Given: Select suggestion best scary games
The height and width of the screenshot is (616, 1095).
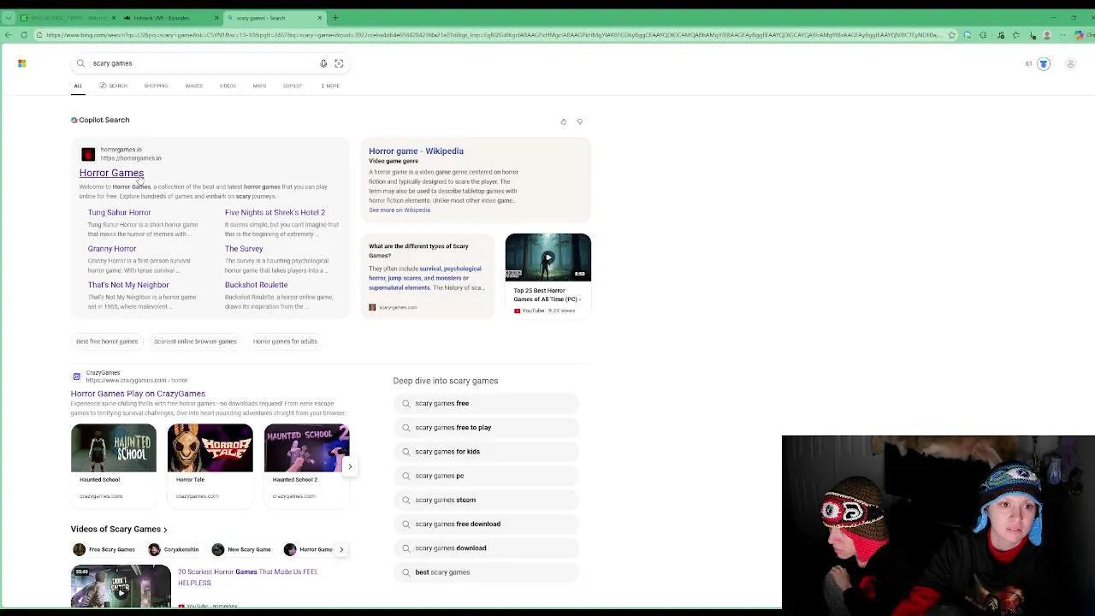Looking at the screenshot, I should (486, 572).
